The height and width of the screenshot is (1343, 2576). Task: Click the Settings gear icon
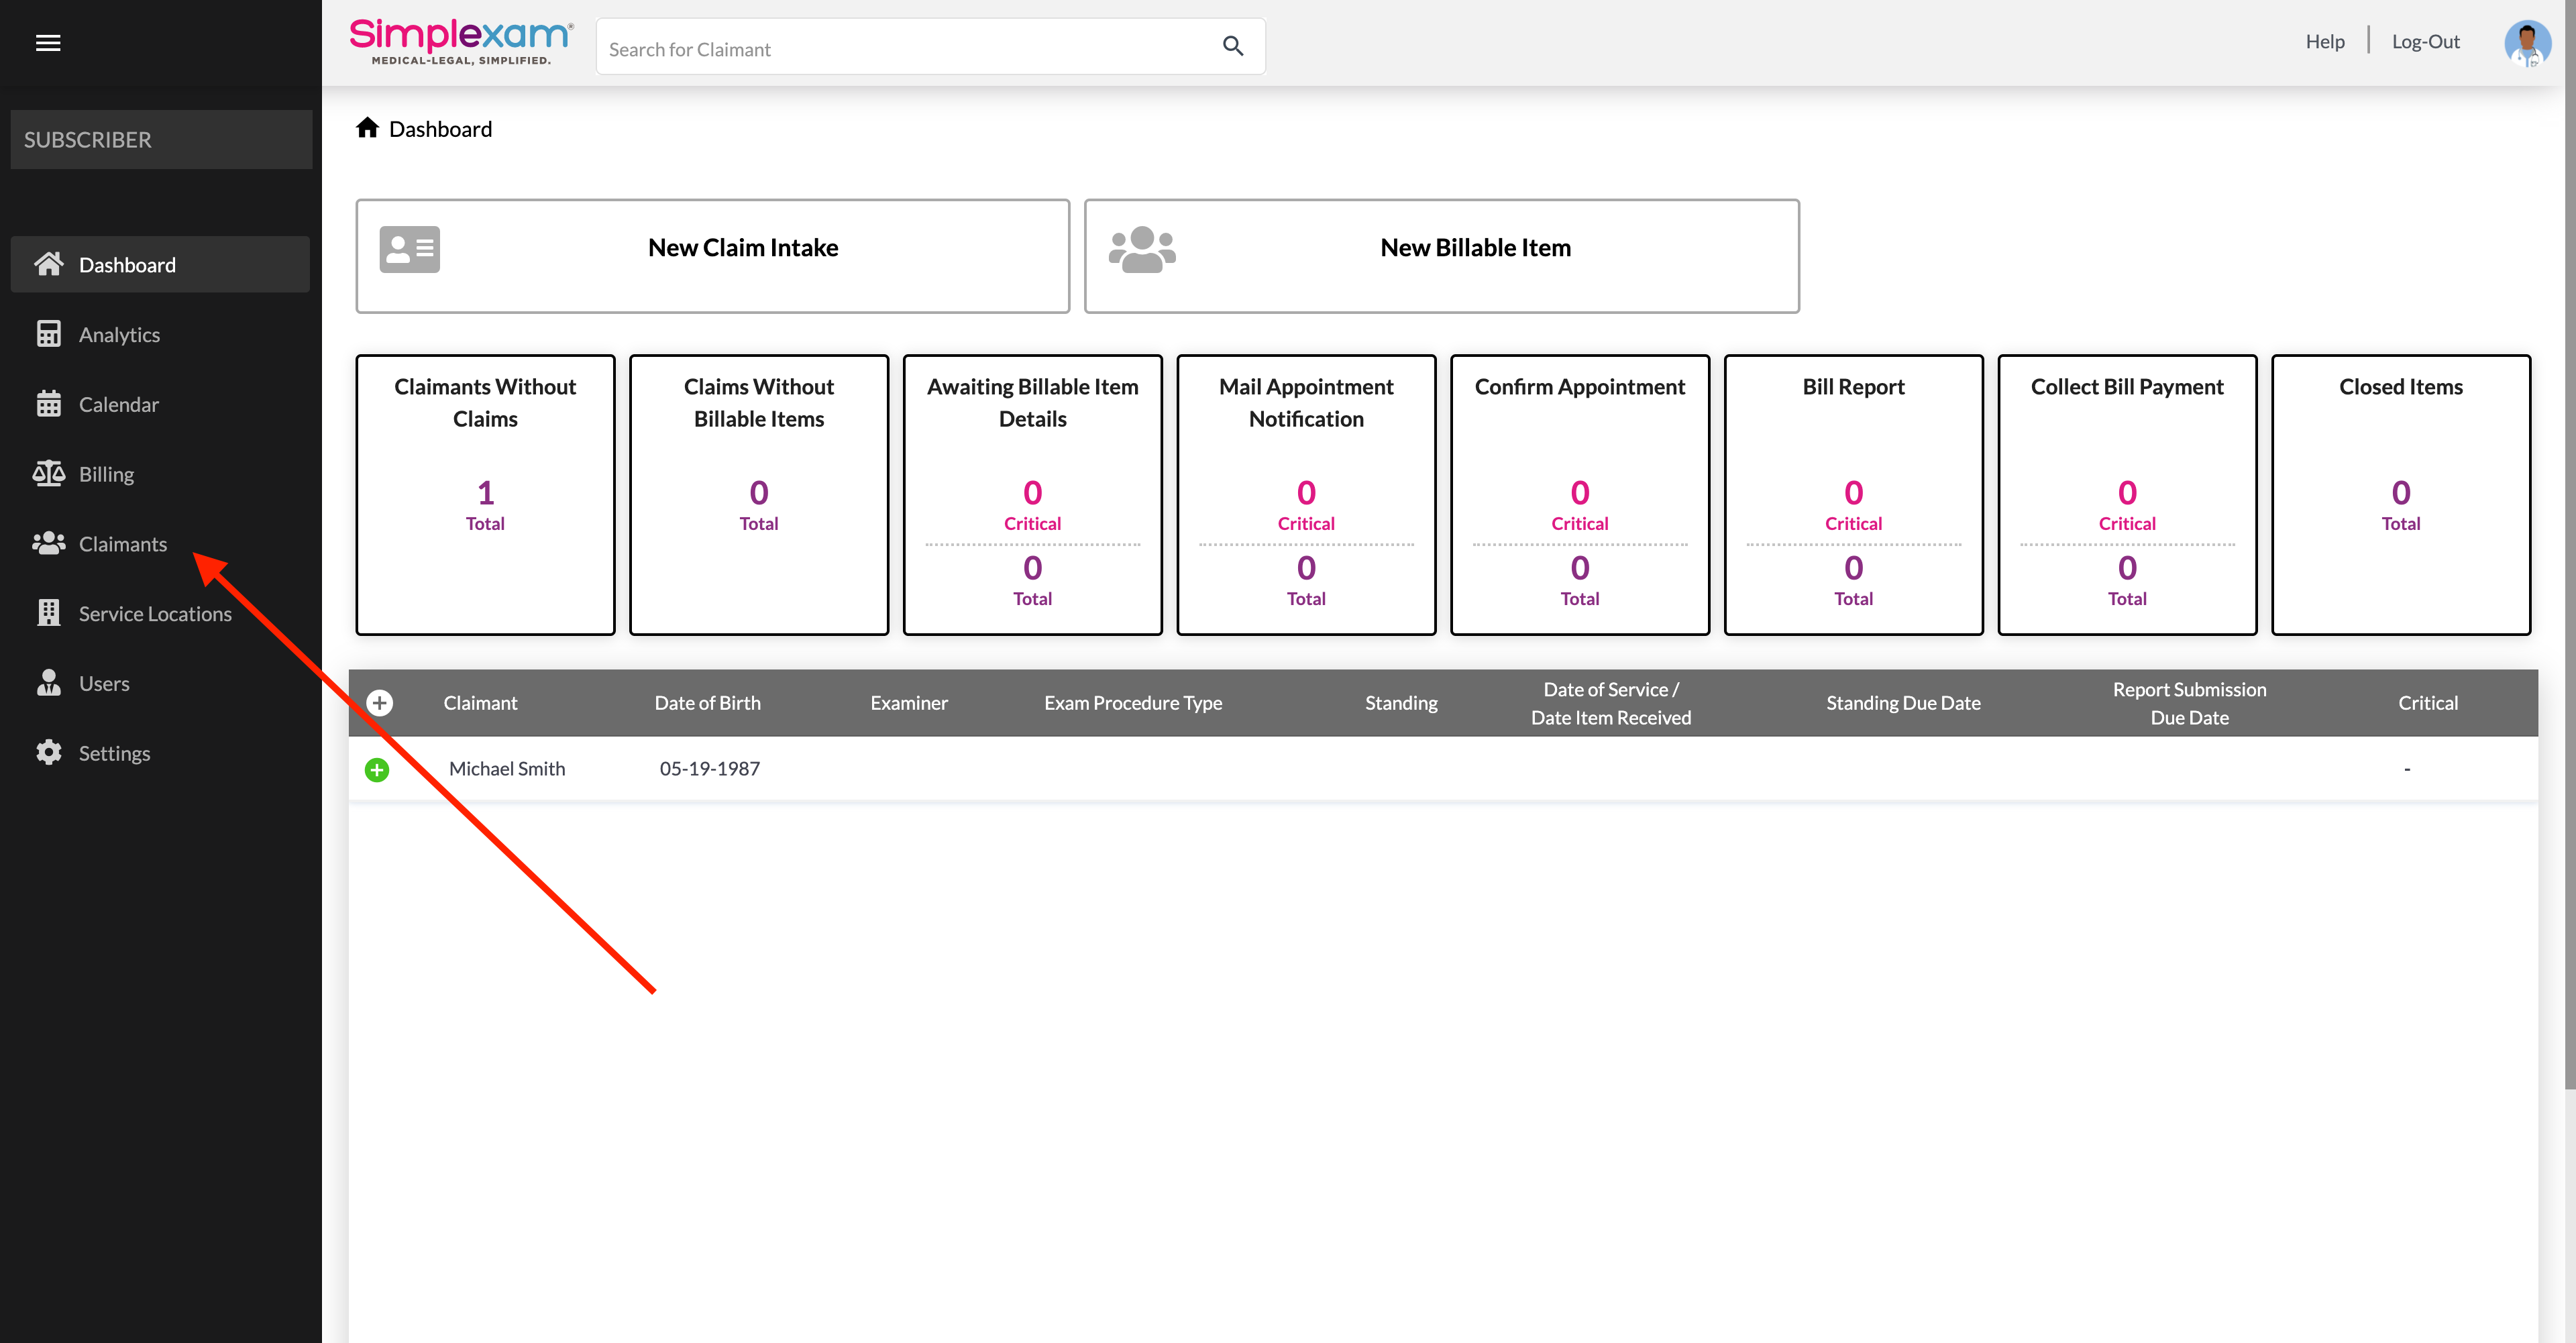pos(48,753)
